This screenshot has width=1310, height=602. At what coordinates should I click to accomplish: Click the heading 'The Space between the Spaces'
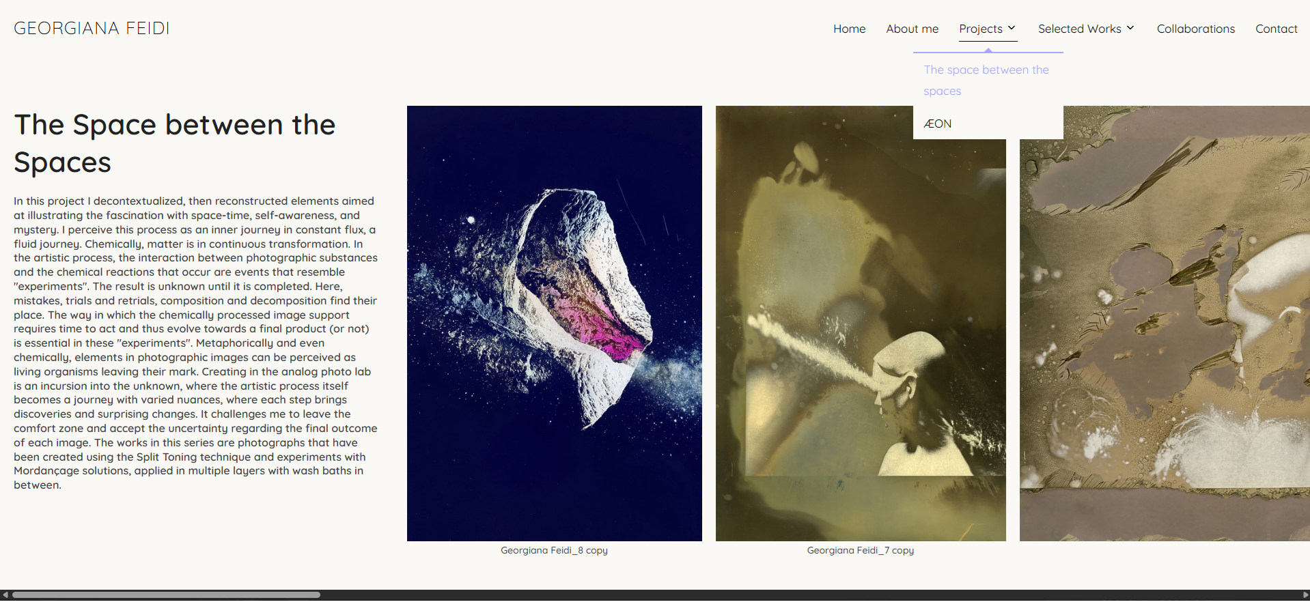(x=175, y=143)
